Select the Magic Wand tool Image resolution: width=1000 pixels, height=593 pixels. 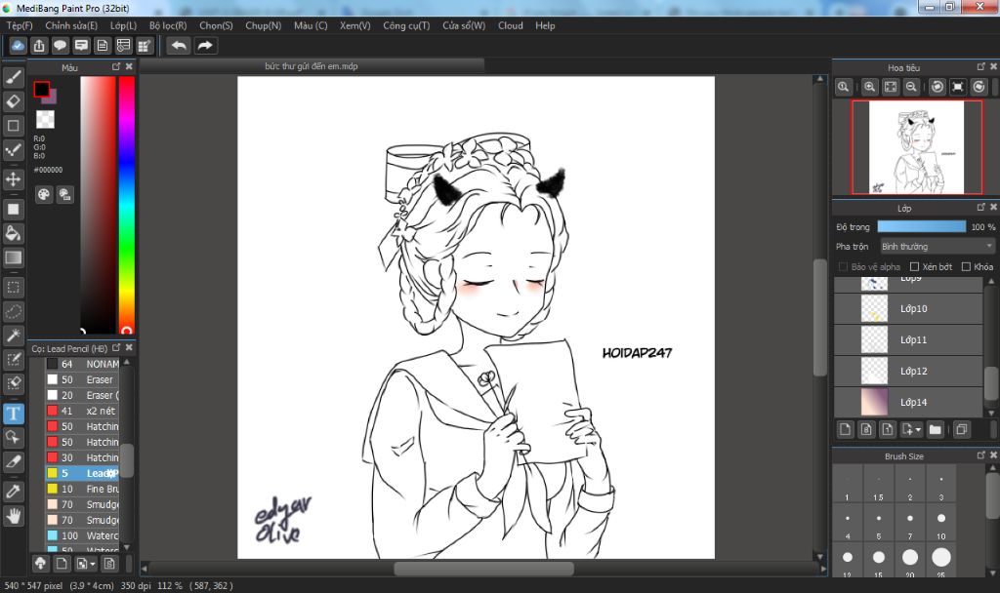[x=14, y=336]
